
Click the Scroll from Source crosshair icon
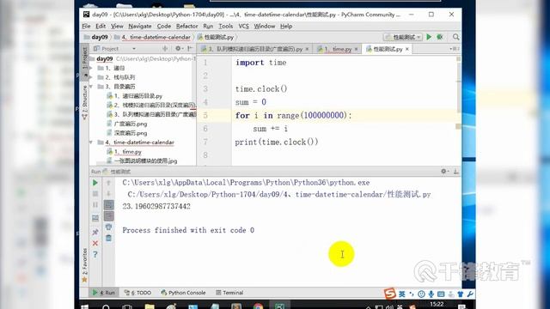[165, 48]
